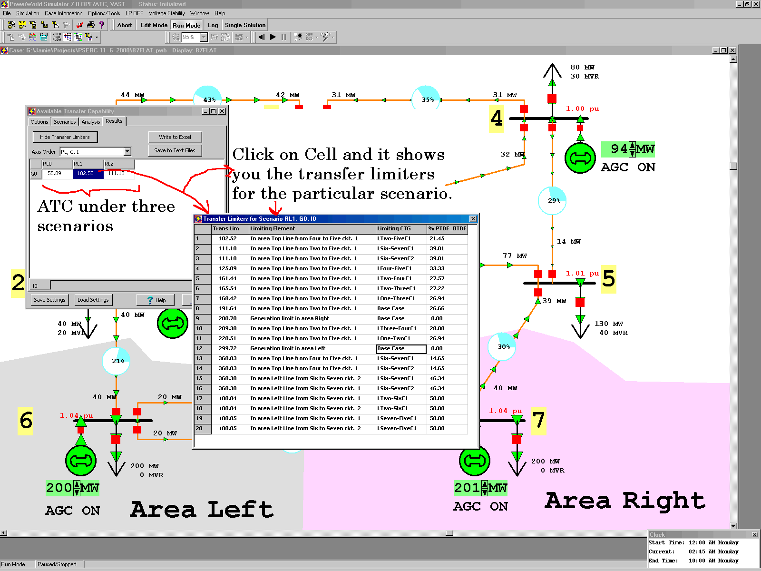Increase the 94 MW generator output stepper

(632, 146)
